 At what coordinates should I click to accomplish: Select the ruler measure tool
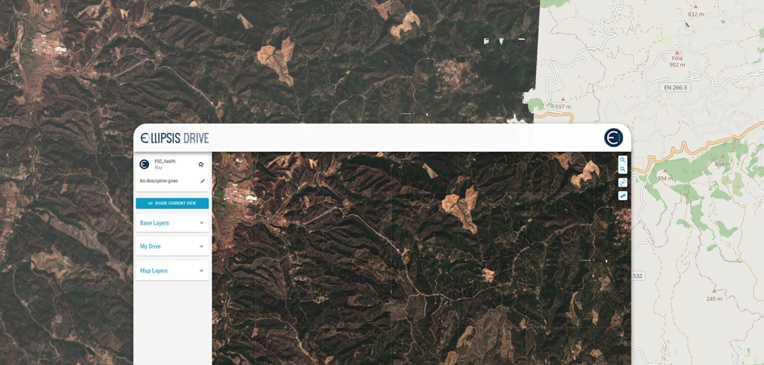[623, 196]
